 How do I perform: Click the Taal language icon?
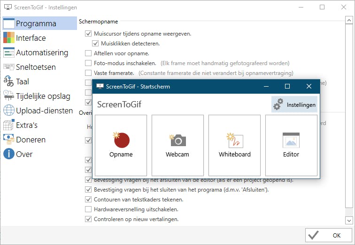pyautogui.click(x=9, y=82)
